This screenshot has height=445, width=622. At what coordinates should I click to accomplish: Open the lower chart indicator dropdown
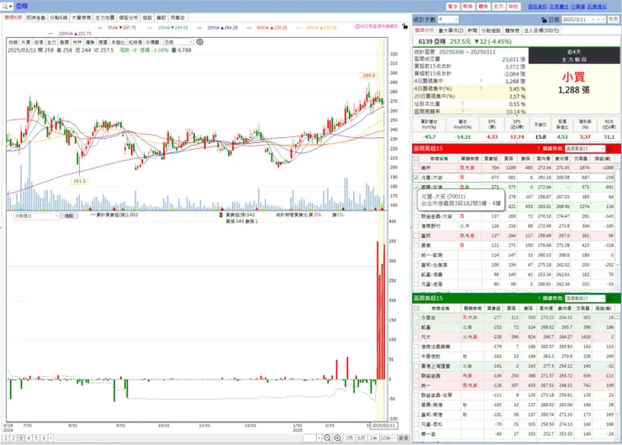36,215
